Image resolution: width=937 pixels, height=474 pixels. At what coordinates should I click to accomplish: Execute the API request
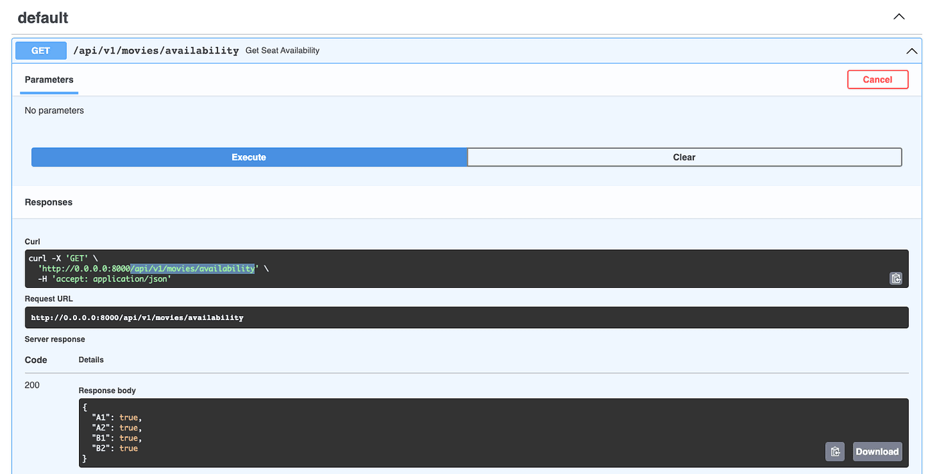[x=249, y=157]
